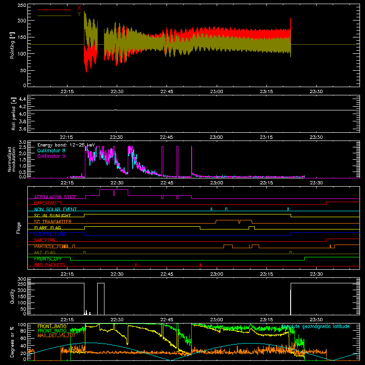Click the 'BAD_PACKETS' flag label
The width and height of the screenshot is (365, 365).
[x=50, y=265]
